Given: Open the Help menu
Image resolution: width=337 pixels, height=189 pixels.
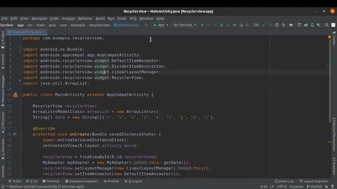Looking at the screenshot, I should [160, 18].
